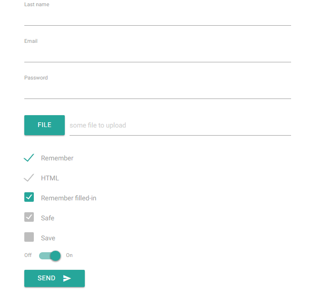Click the 'some file to upload' field

click(x=180, y=126)
